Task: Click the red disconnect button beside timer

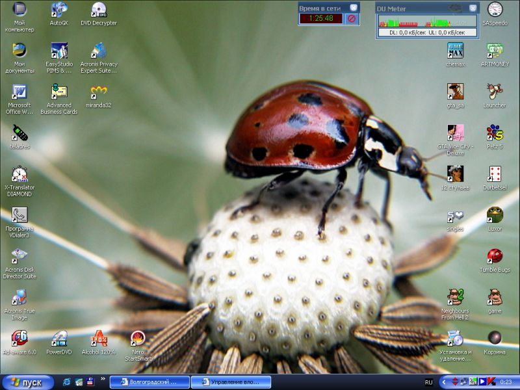Action: coord(351,19)
